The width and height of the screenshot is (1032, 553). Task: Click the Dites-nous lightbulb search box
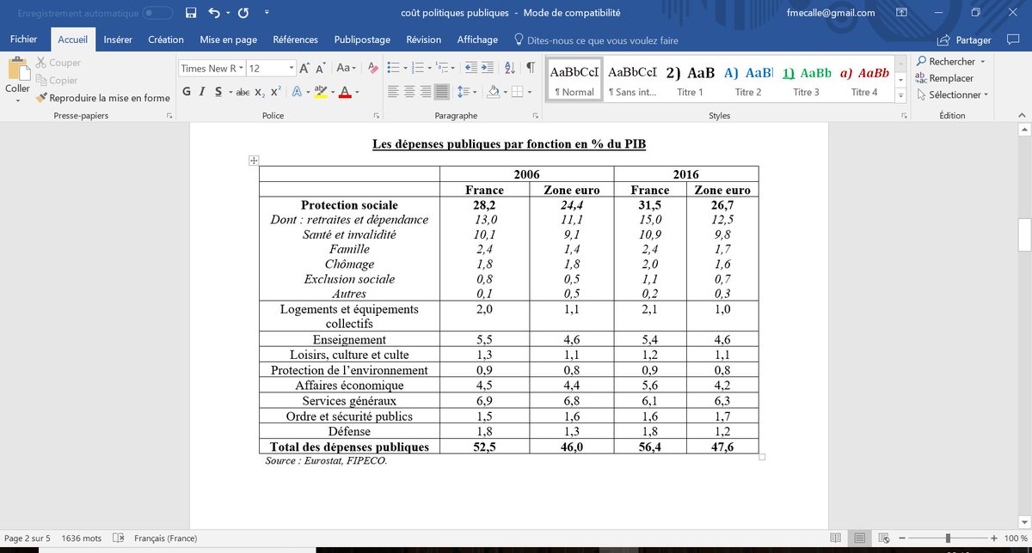594,39
